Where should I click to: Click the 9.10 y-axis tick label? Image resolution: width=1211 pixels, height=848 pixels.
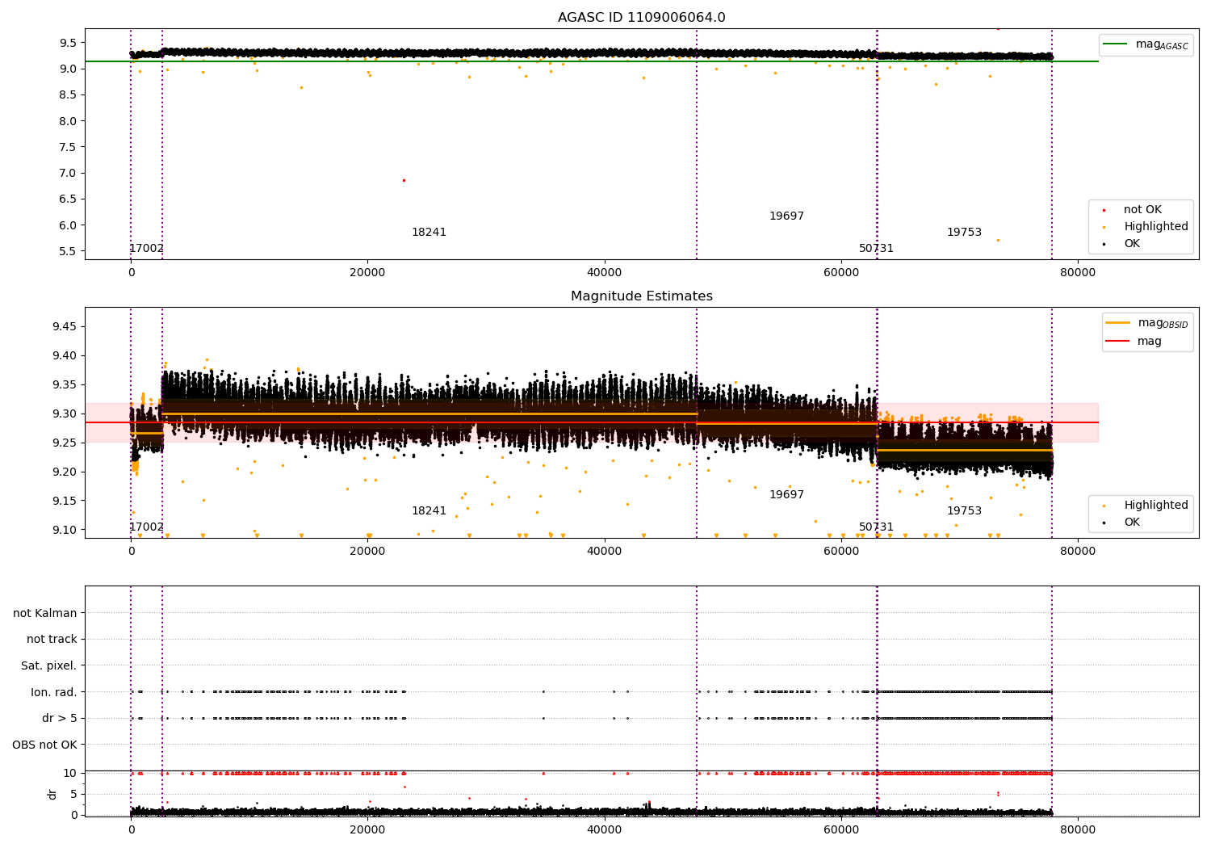[x=65, y=530]
